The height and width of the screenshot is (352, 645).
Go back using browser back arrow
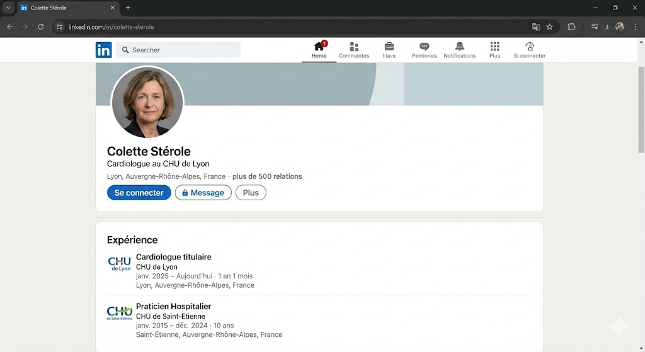pyautogui.click(x=10, y=26)
